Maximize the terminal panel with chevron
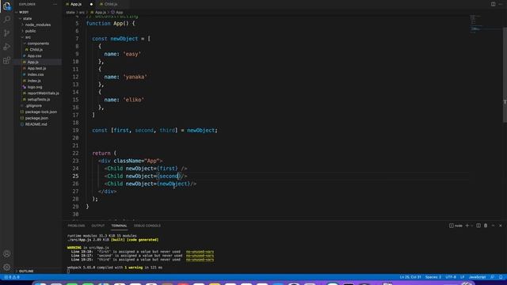The height and width of the screenshot is (285, 507). 493,226
